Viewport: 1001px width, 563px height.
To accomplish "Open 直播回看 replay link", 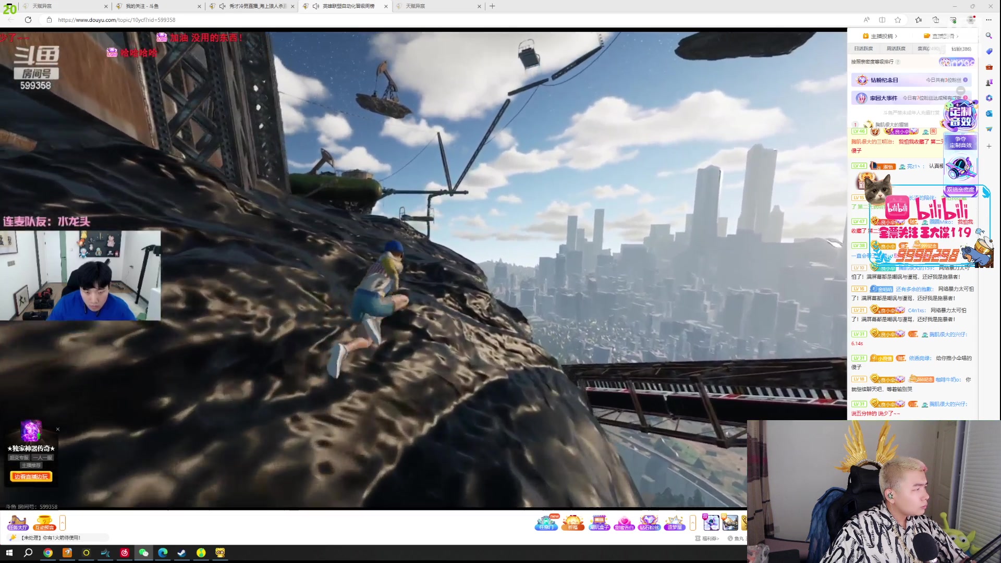I will tap(942, 36).
